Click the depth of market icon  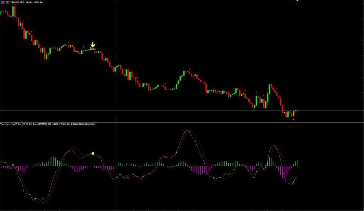[8, 2]
